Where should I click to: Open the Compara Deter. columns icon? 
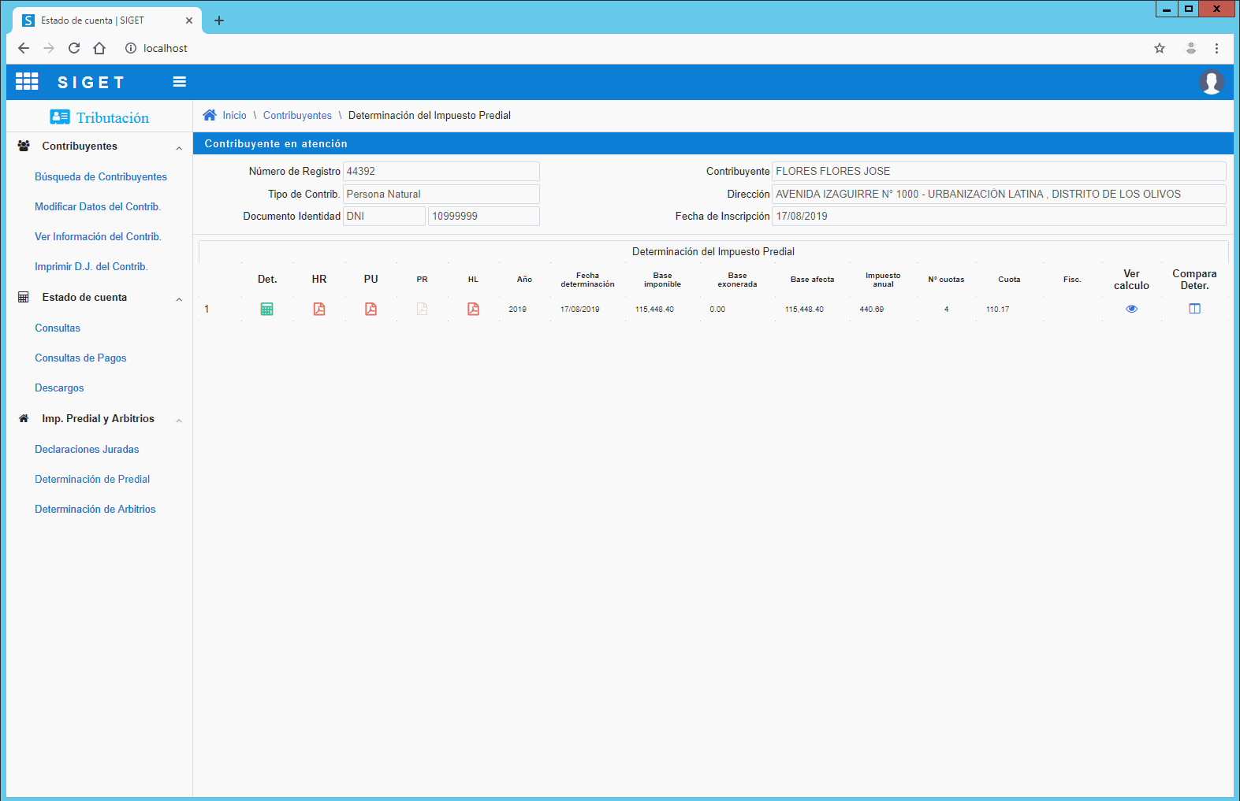[x=1194, y=309]
